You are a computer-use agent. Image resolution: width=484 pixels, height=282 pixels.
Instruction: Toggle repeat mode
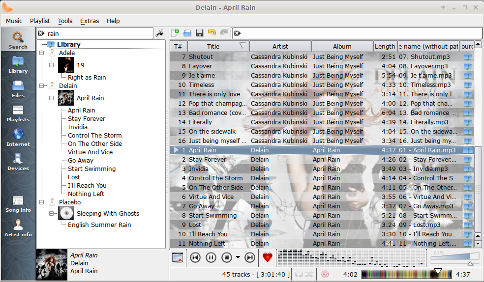pos(299,274)
